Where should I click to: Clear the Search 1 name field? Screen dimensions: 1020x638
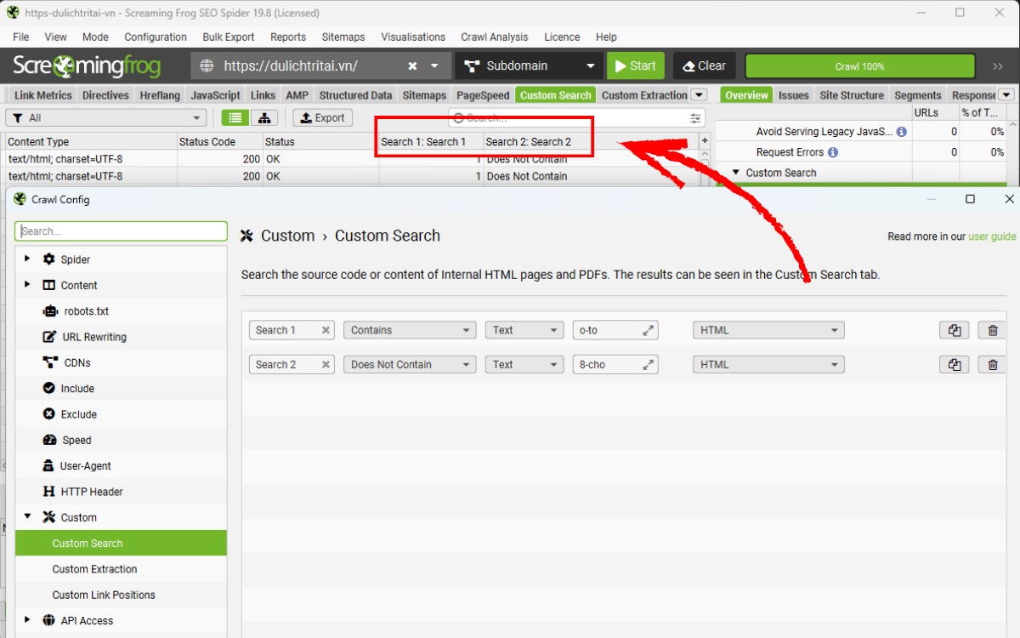click(326, 330)
